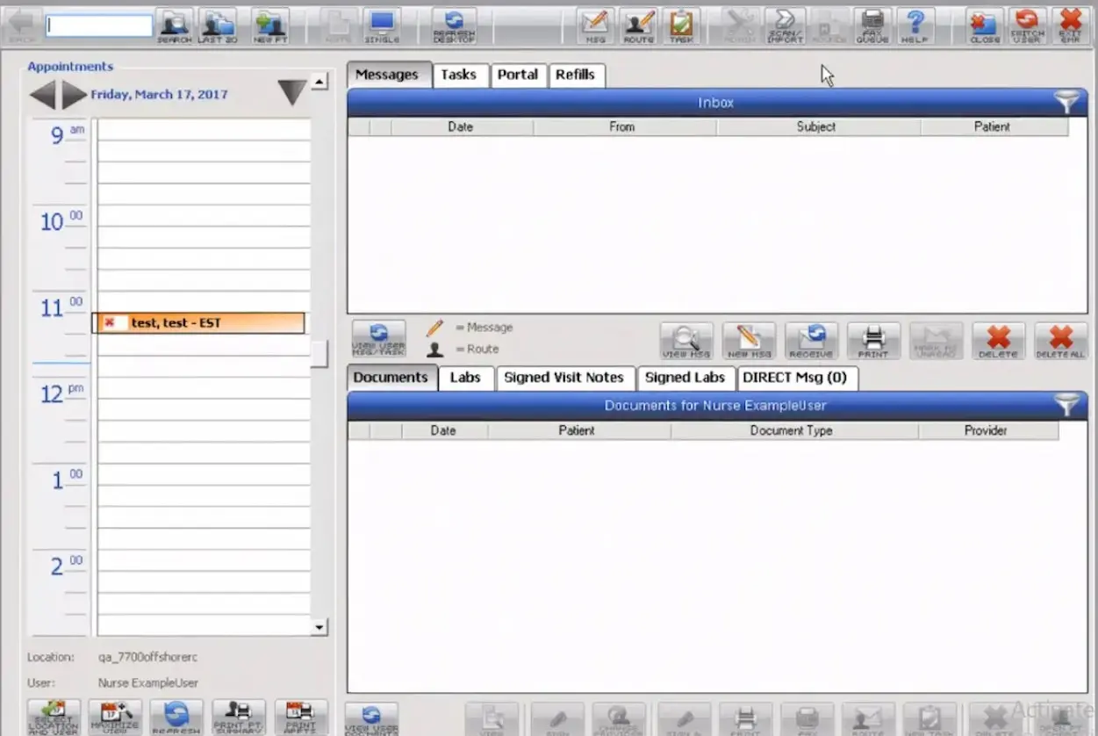
Task: Click the appointment schedule scrollbar thumb
Action: coord(319,353)
